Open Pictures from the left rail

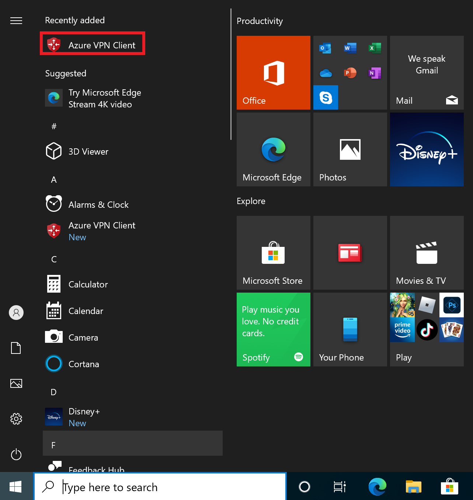16,383
